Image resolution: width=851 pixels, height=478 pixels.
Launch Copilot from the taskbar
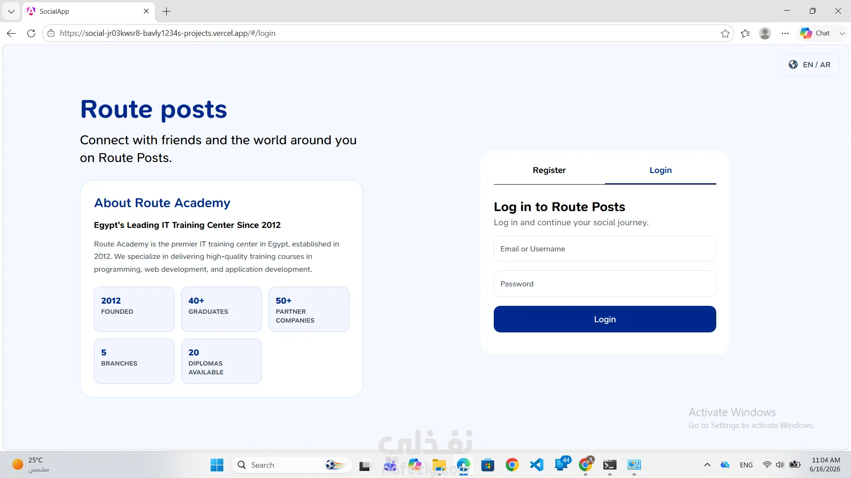point(415,465)
